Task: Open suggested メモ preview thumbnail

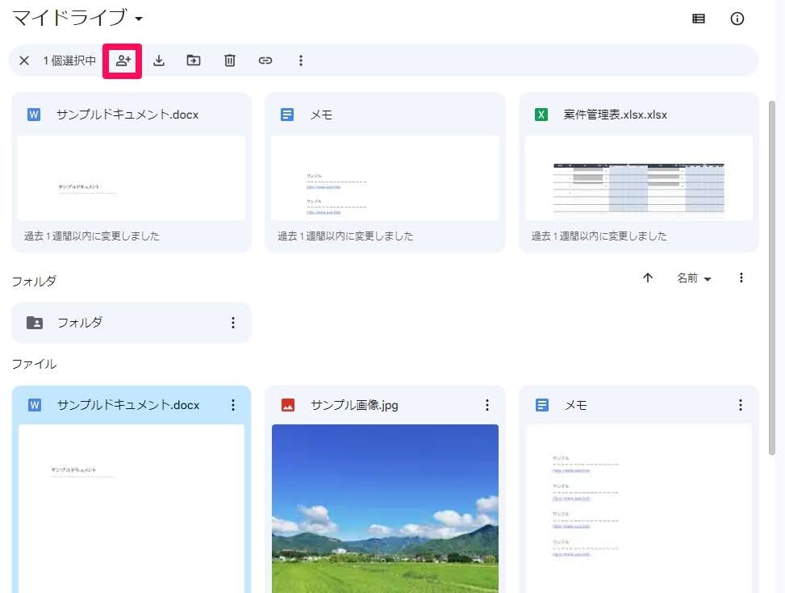Action: tap(385, 177)
